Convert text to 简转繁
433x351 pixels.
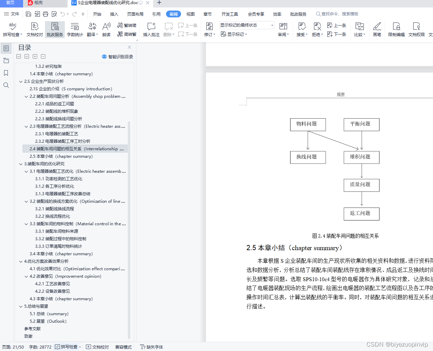[127, 34]
